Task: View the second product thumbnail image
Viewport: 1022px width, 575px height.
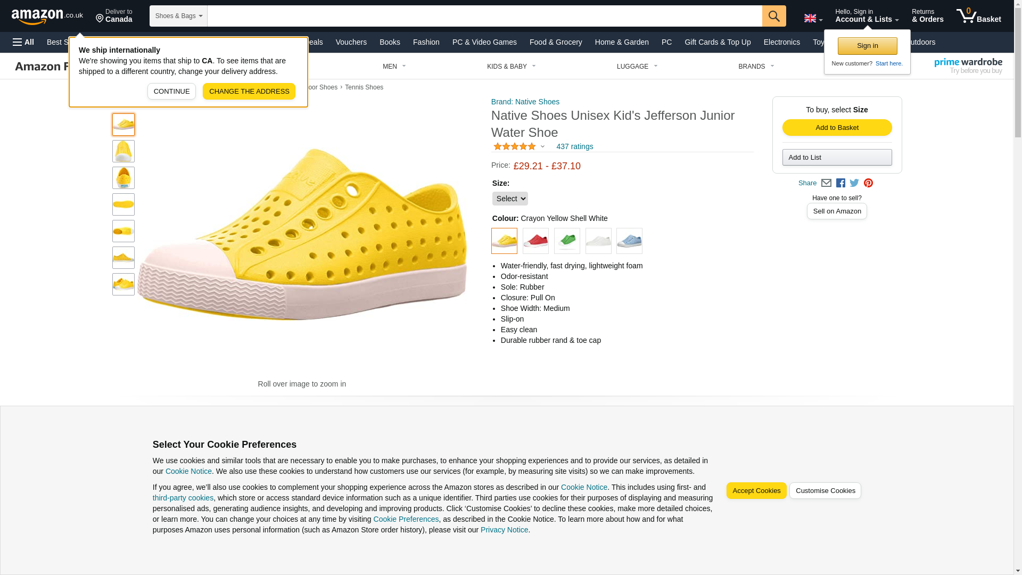Action: pyautogui.click(x=123, y=151)
